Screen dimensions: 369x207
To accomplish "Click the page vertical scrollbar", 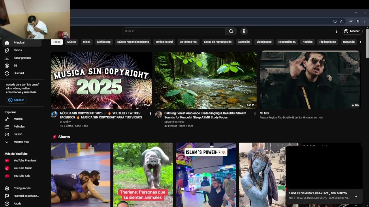I will 367,43.
